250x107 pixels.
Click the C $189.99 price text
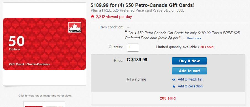[x=137, y=60]
